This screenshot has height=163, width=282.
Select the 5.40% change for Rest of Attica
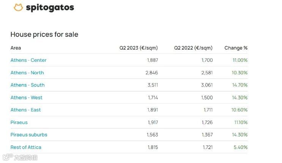241,147
